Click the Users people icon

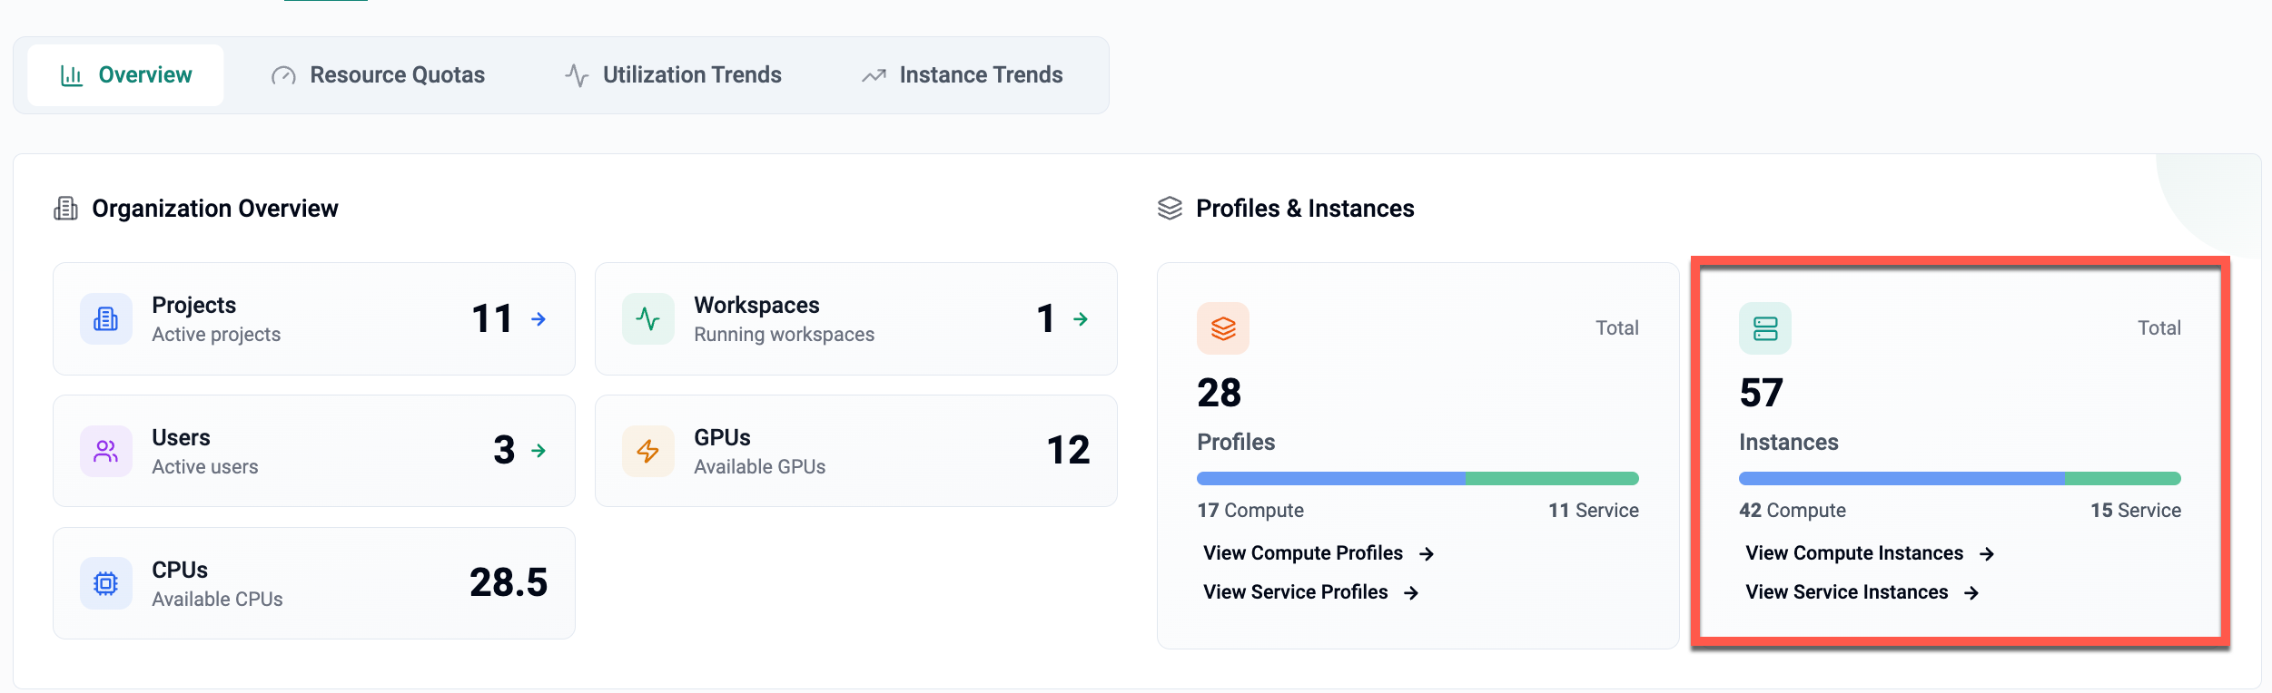106,451
